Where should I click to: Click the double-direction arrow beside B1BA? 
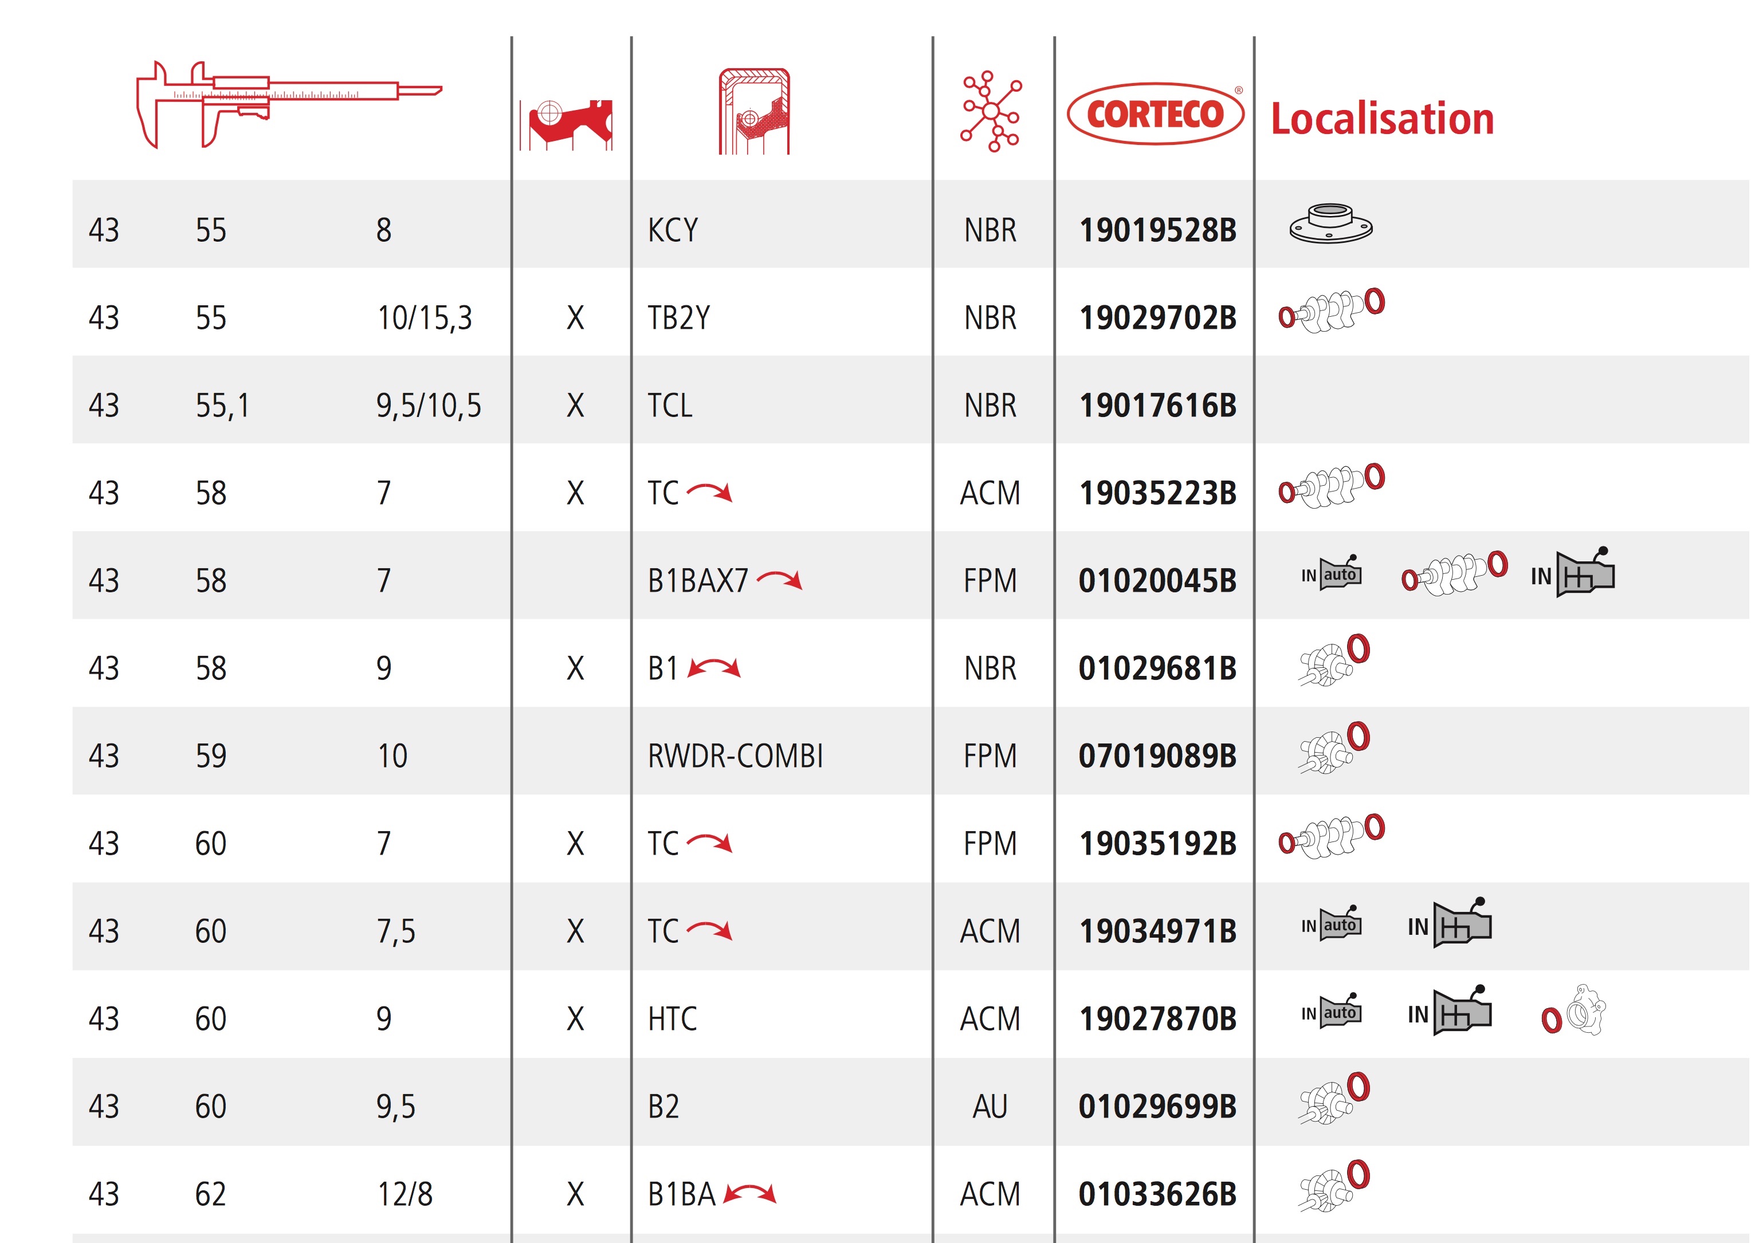[750, 1193]
